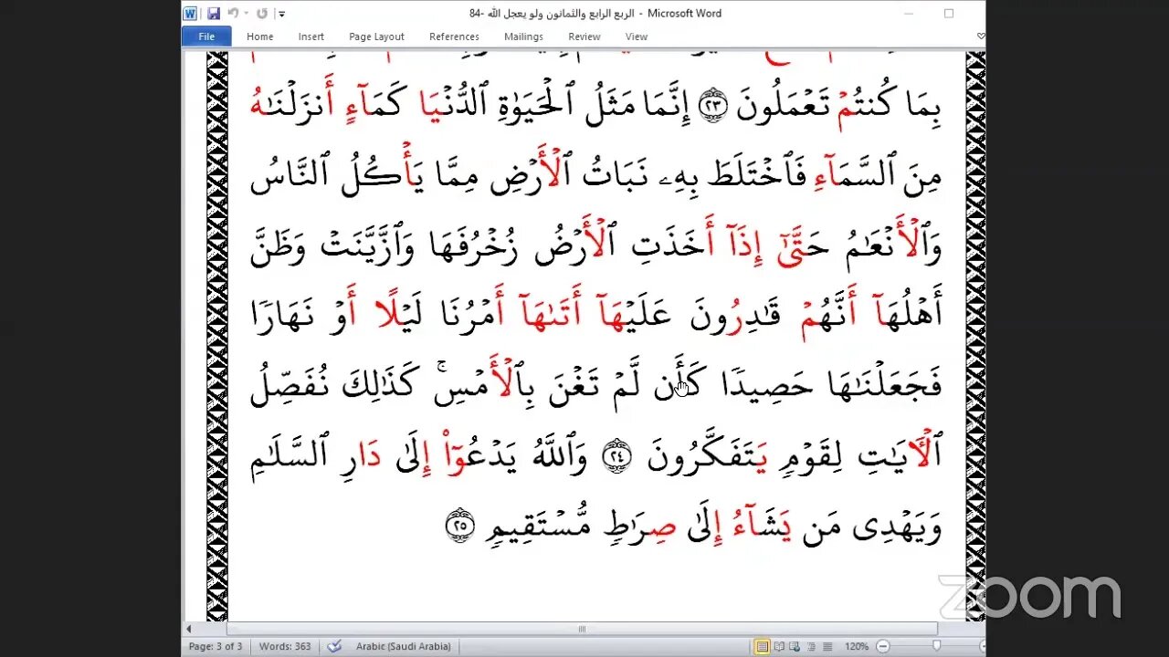Click the horizontal scrollbar left arrow
Screen dimensions: 1169x657
point(190,629)
